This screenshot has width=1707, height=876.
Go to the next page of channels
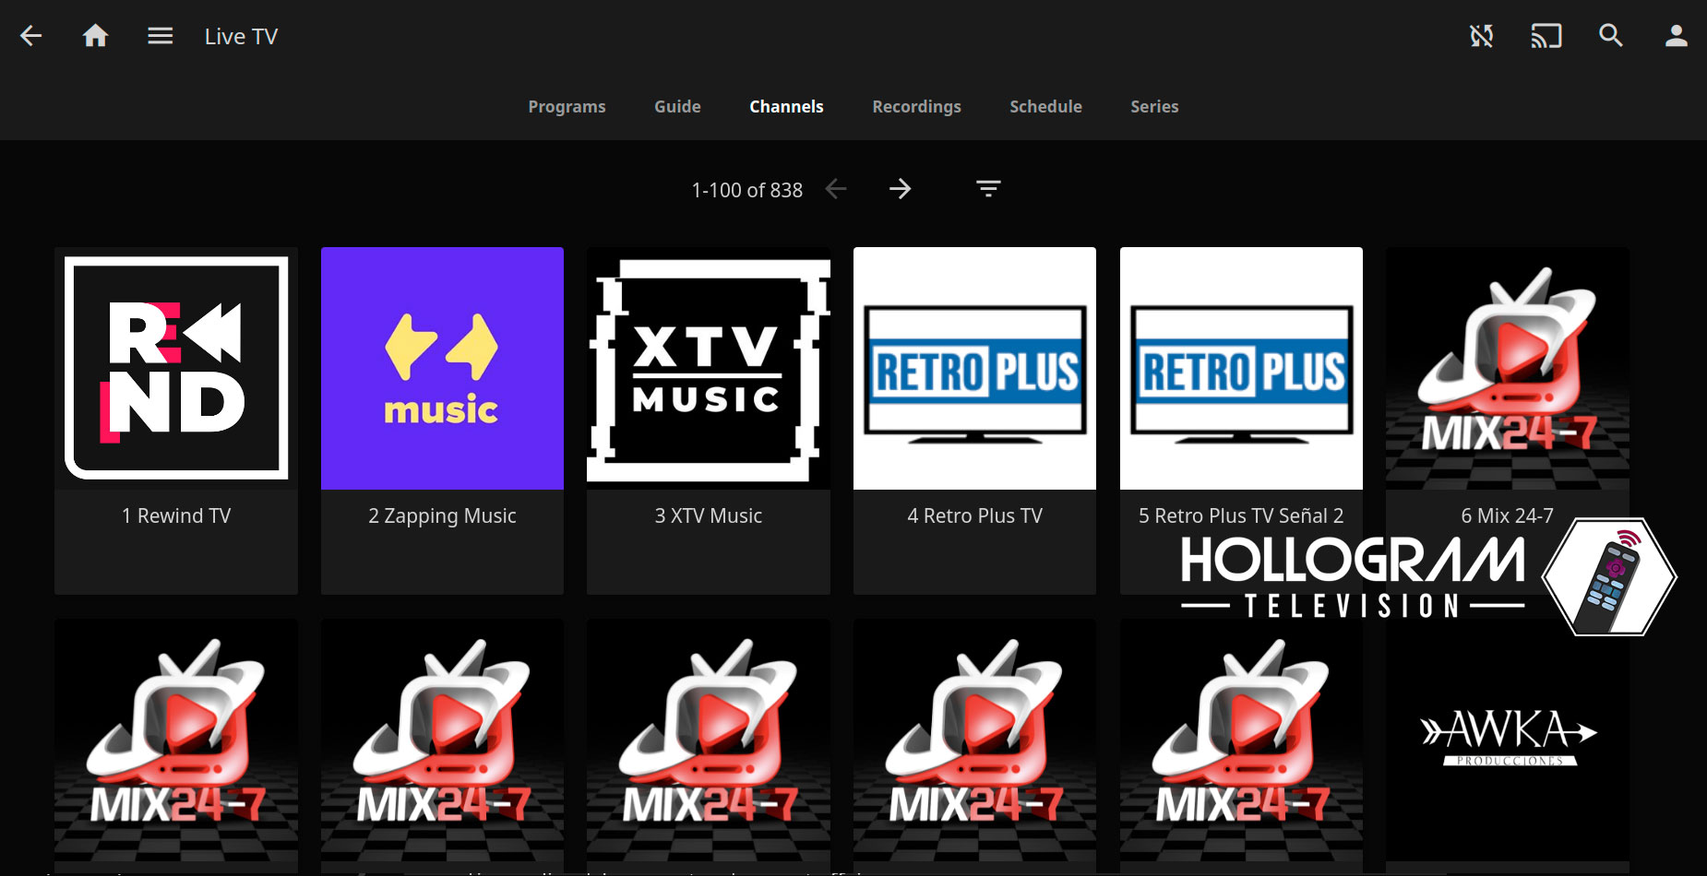coord(901,188)
